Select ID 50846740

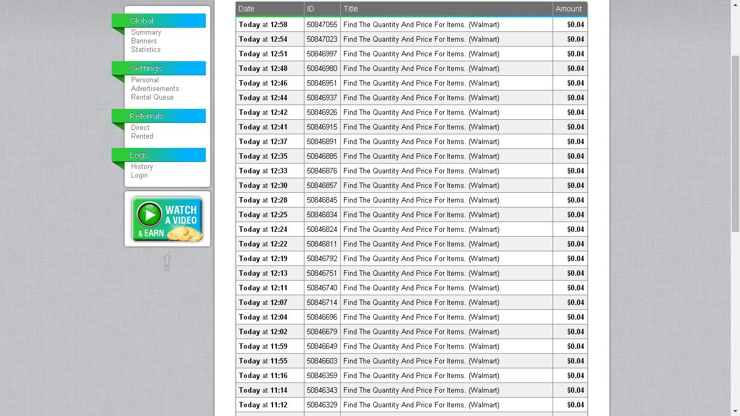(x=322, y=288)
